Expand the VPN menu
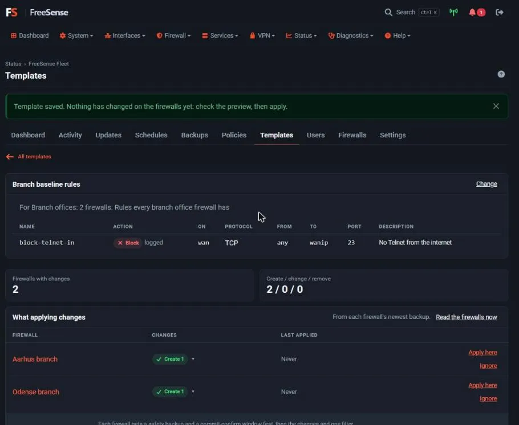The width and height of the screenshot is (519, 425). coord(262,35)
